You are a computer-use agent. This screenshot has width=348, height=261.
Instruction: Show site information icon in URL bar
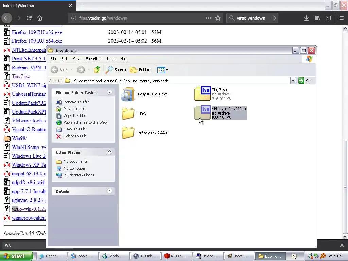click(74, 18)
